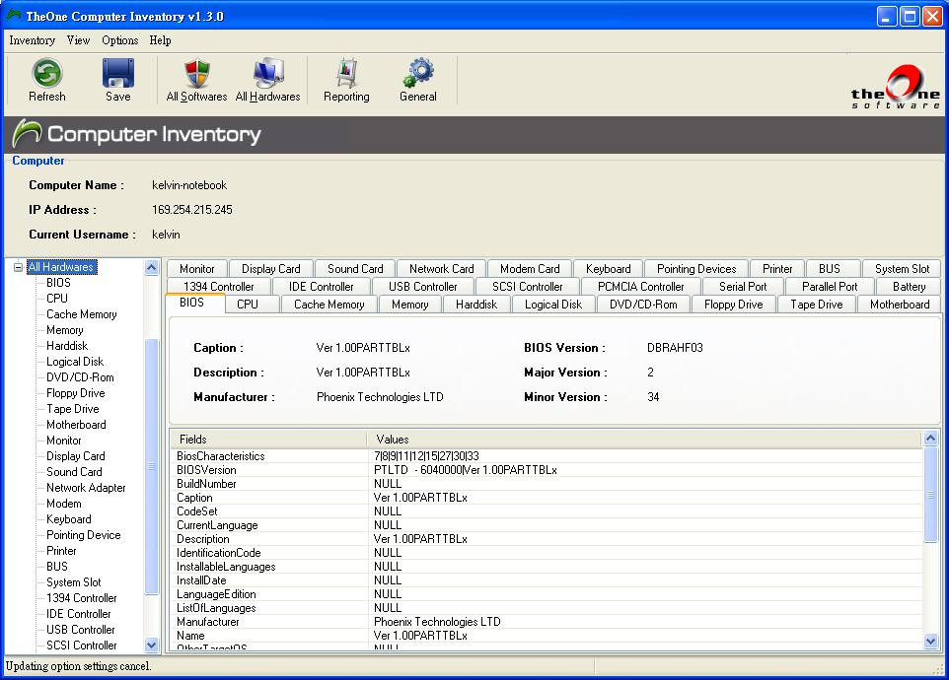Select the USB Controller tab
Viewport: 949px width, 680px height.
pyautogui.click(x=422, y=287)
